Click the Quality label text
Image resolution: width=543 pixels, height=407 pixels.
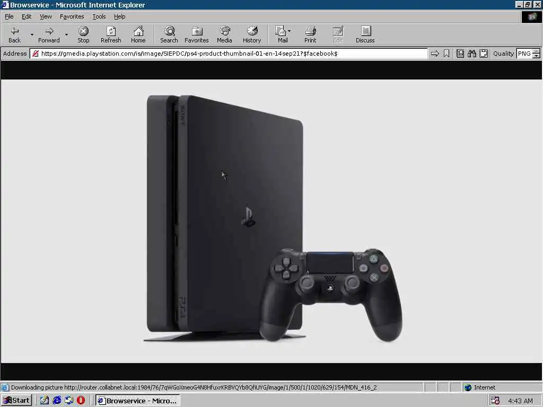(x=503, y=54)
